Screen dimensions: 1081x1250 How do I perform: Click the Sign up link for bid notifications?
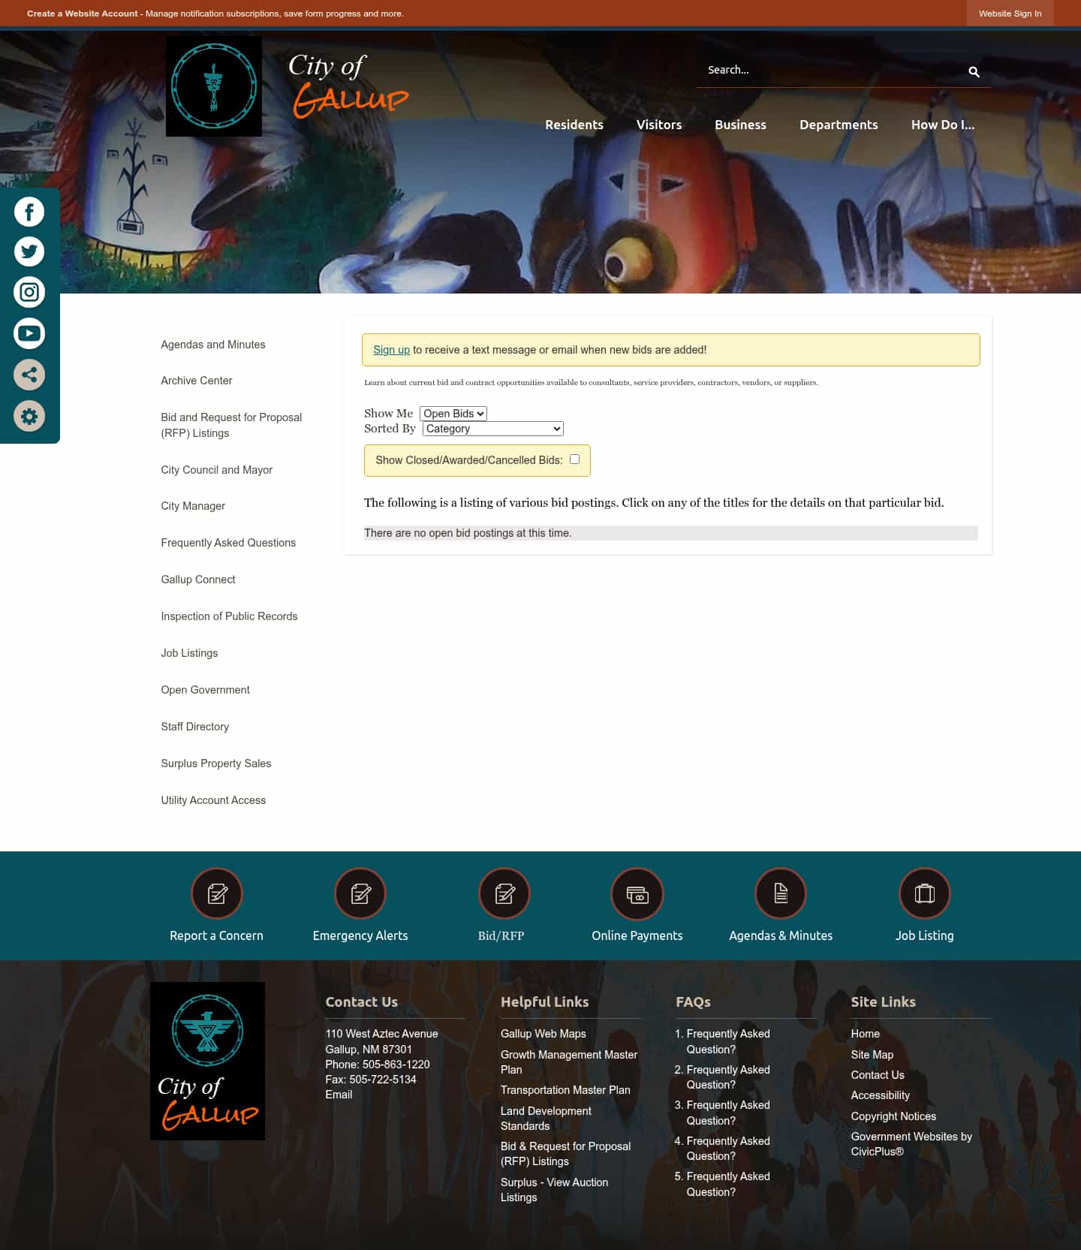click(x=392, y=350)
